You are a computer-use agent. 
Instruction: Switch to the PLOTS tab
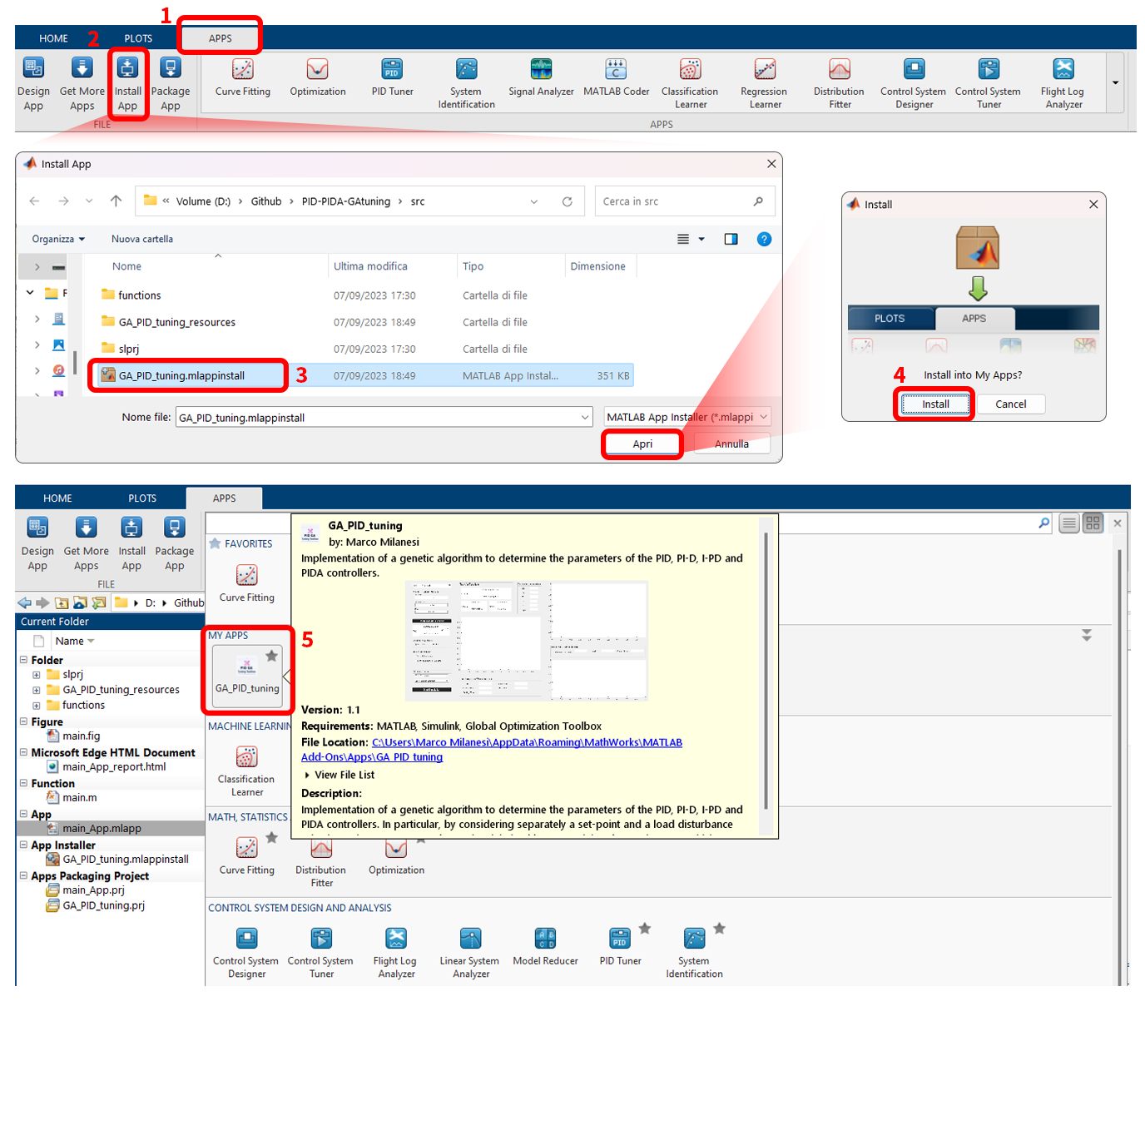pyautogui.click(x=138, y=38)
